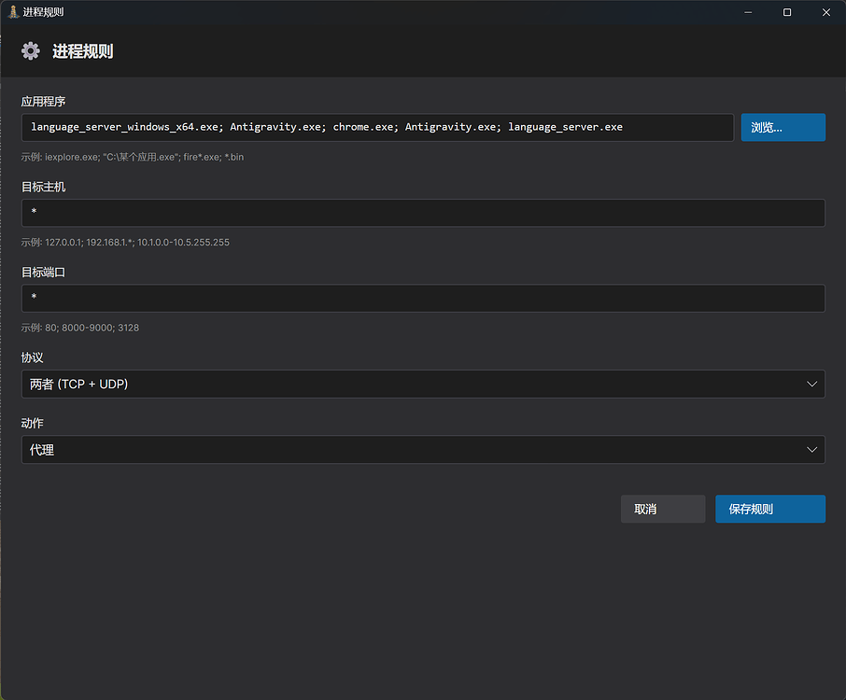Click the 浏览... browse button
Viewport: 846px width, 700px height.
click(x=783, y=127)
